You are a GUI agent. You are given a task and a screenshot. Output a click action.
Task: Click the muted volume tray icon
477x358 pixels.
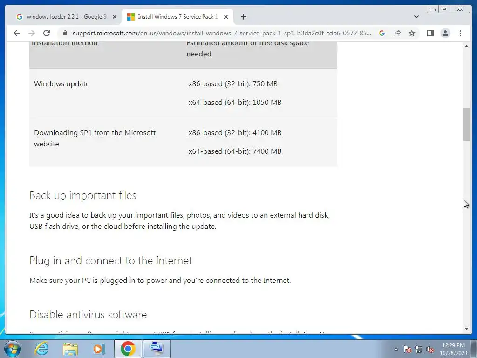pos(430,349)
